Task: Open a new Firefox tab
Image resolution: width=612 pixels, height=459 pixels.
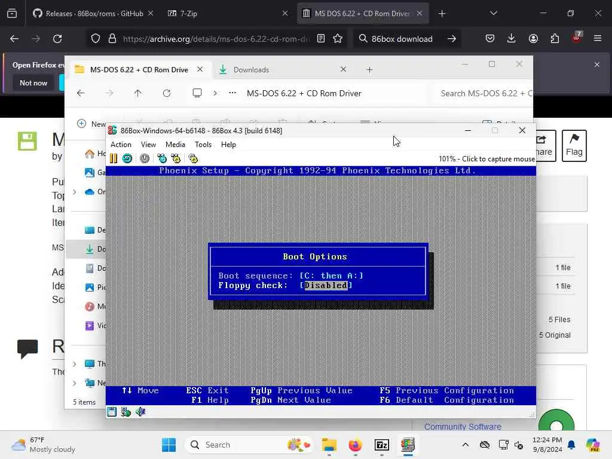Action: 442,14
